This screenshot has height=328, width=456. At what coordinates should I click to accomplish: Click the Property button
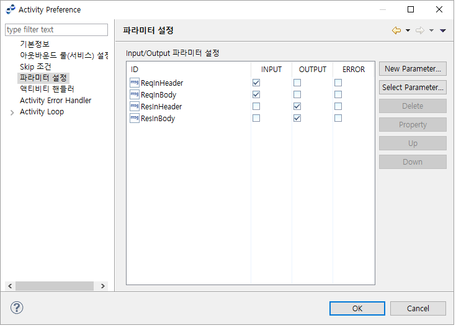click(413, 125)
